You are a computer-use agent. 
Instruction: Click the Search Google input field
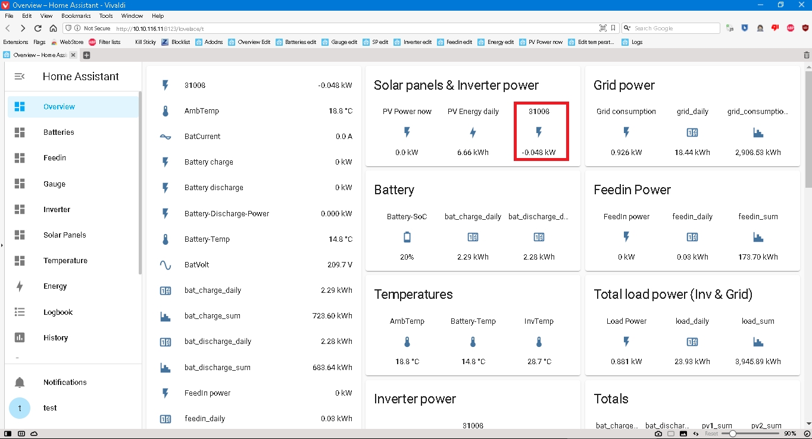point(673,29)
